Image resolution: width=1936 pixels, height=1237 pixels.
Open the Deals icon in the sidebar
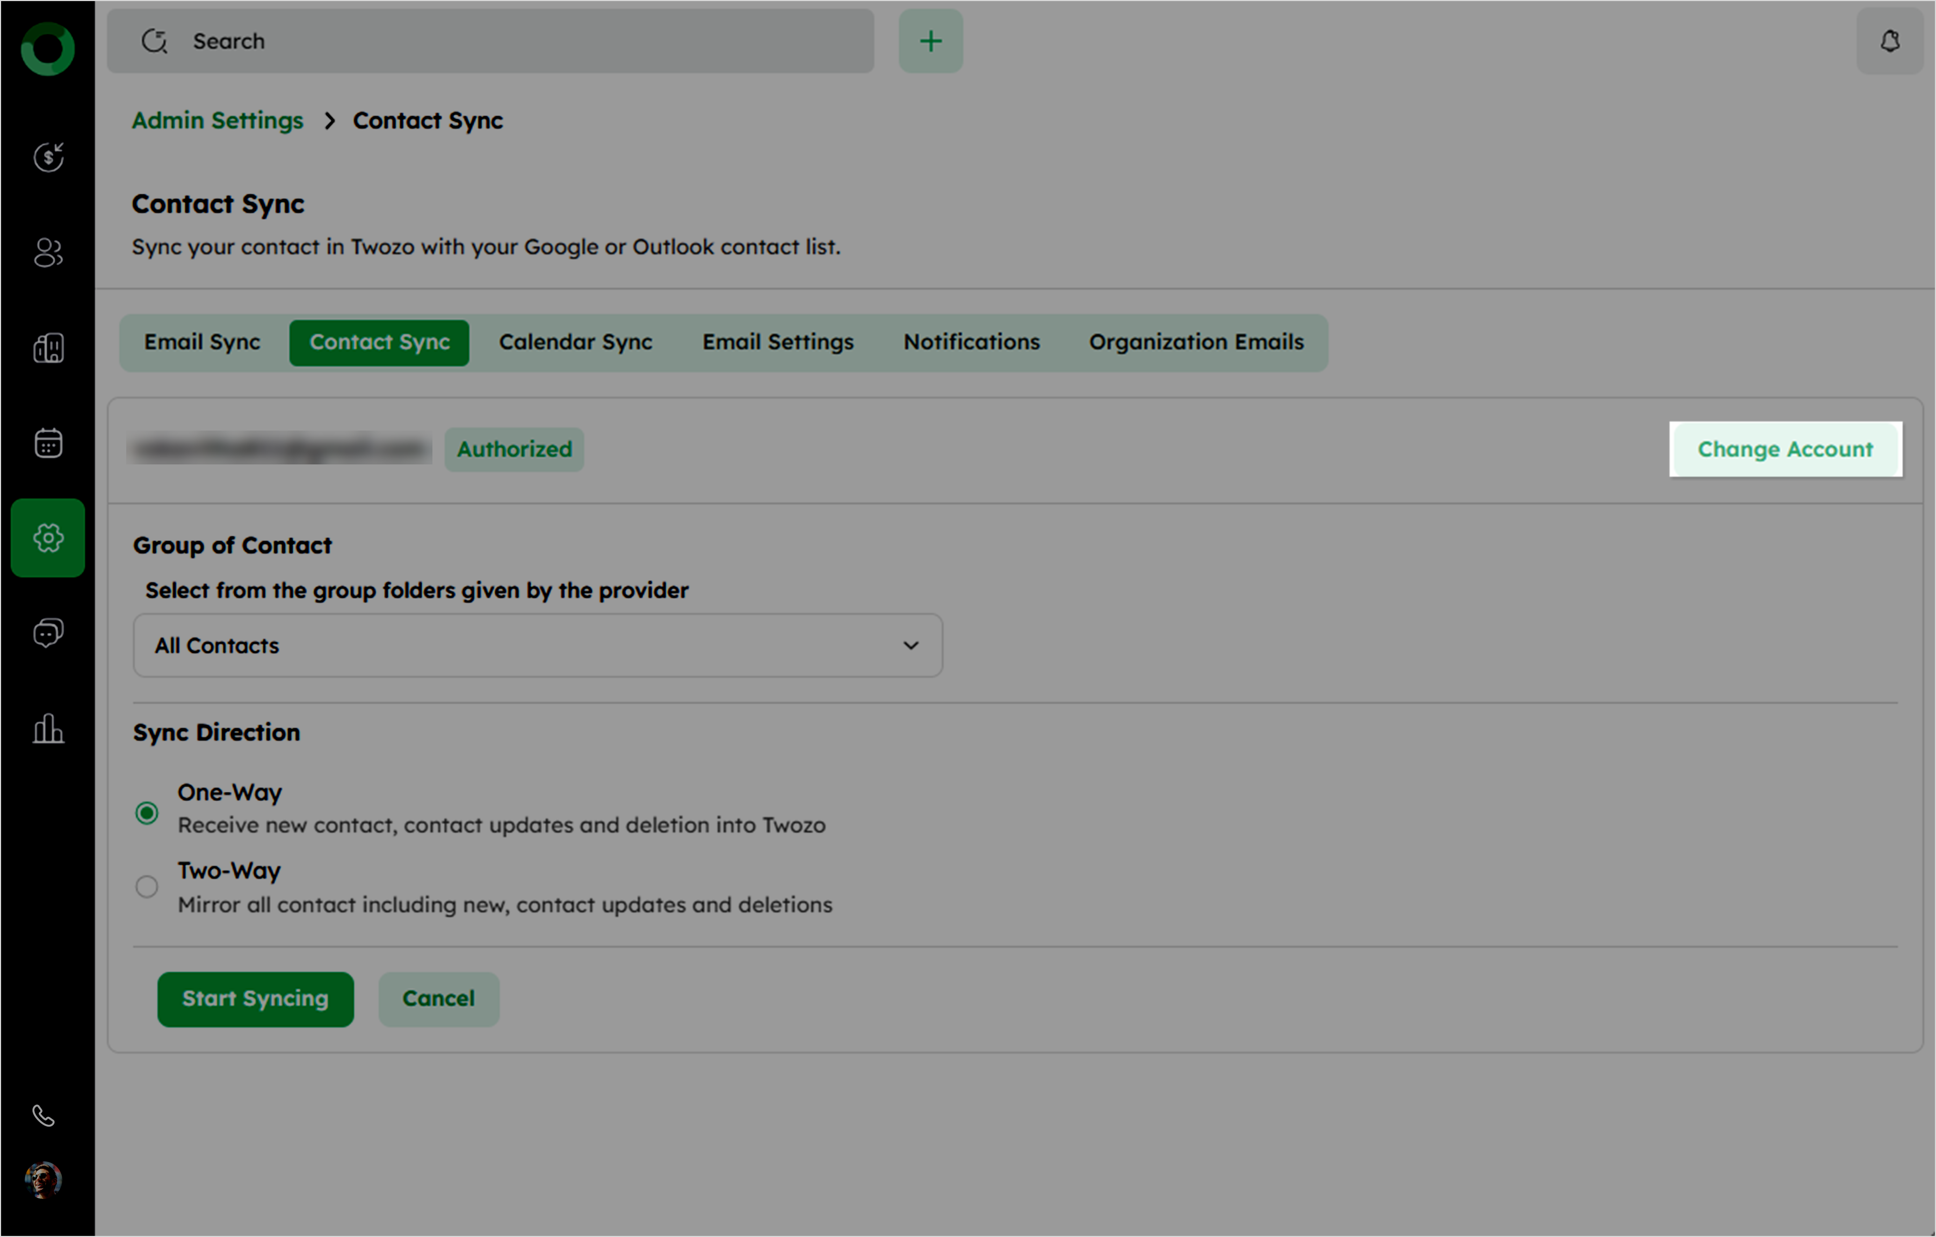pyautogui.click(x=48, y=157)
